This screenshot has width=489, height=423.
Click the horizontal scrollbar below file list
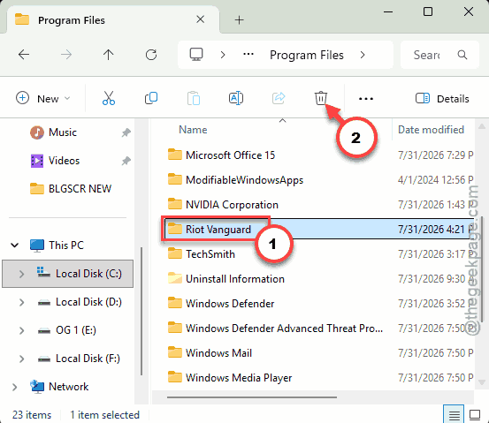click(252, 397)
